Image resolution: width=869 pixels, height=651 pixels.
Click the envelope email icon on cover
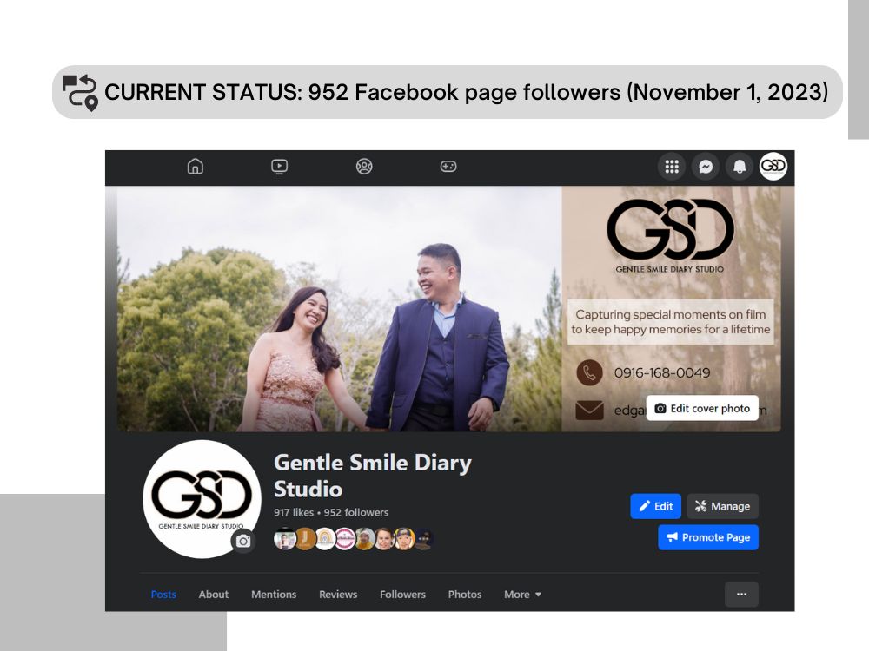coord(589,411)
